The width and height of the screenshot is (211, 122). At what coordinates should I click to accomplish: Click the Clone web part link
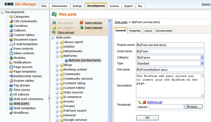pos(66,32)
